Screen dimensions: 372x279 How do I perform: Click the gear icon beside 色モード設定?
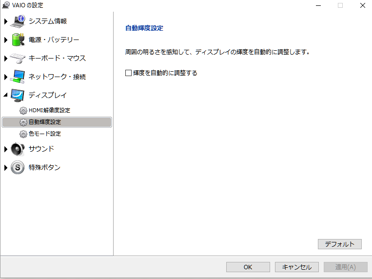pos(23,134)
